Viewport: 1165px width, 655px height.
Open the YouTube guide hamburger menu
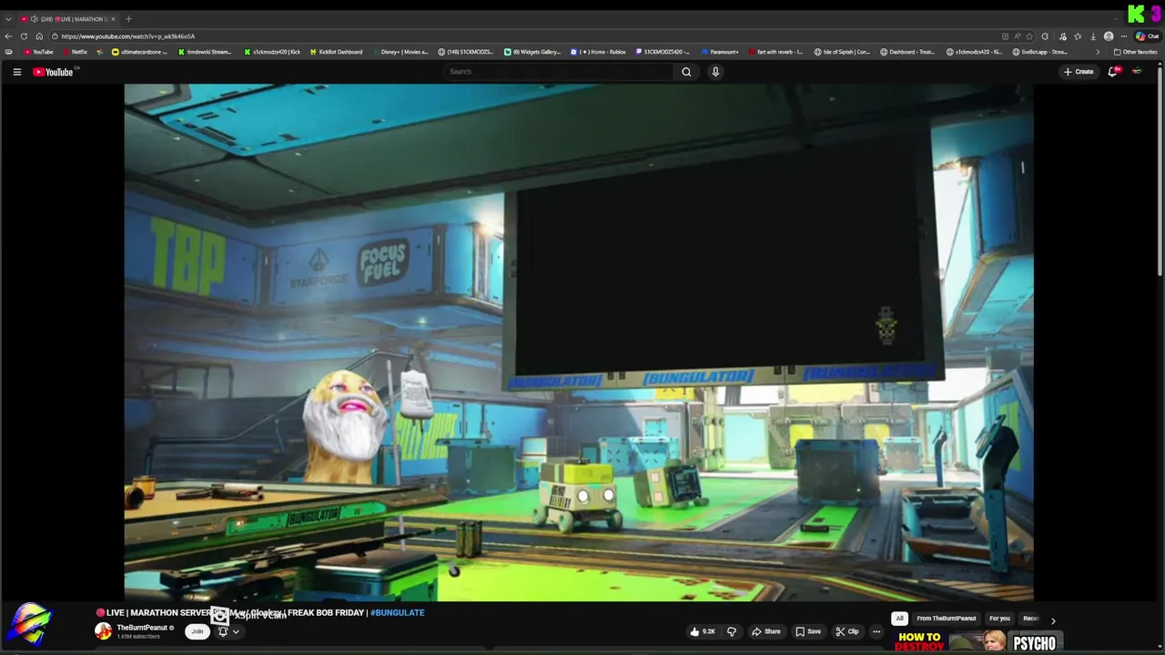click(x=16, y=72)
